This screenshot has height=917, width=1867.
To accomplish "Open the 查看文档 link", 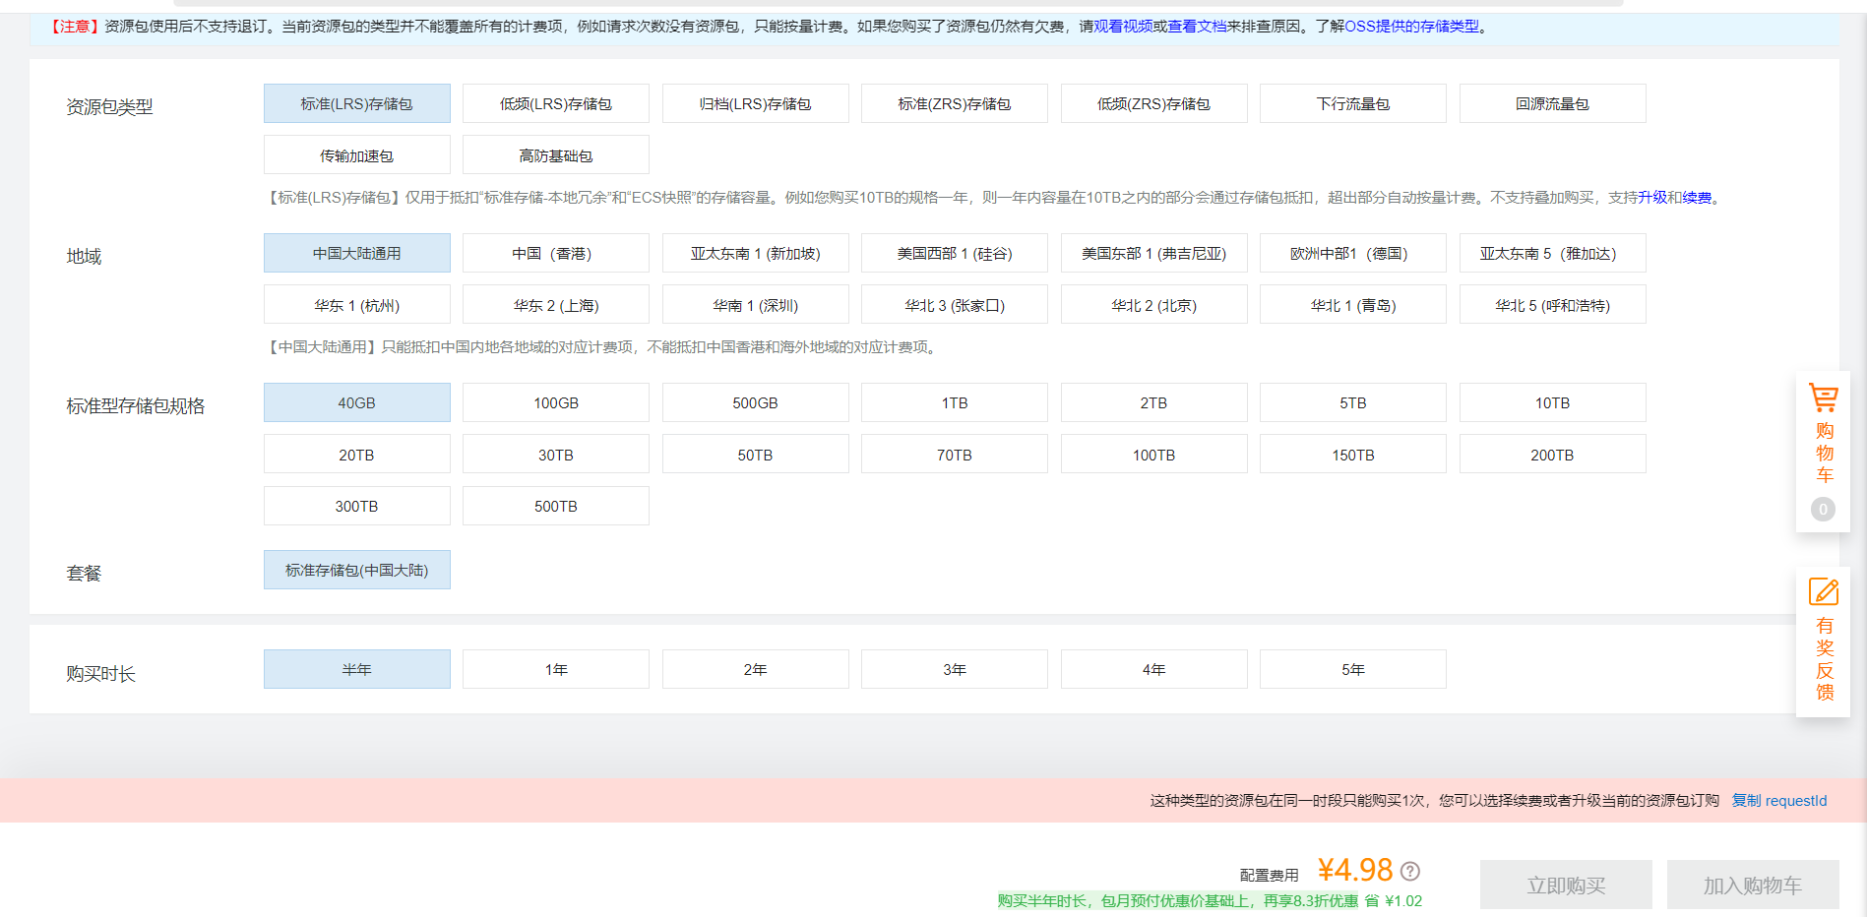I will click(x=1197, y=27).
